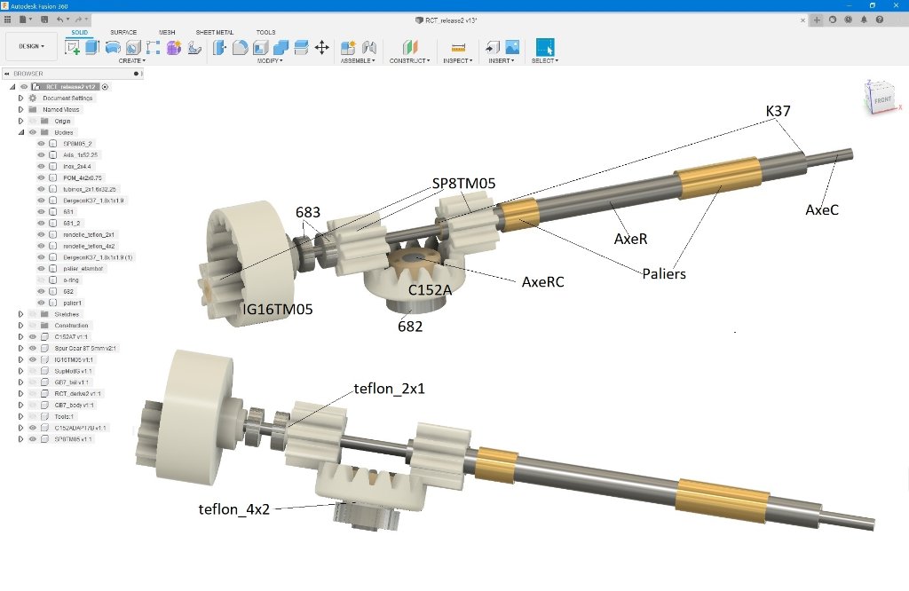Hide the Bodies folder via eye icon

pos(33,132)
